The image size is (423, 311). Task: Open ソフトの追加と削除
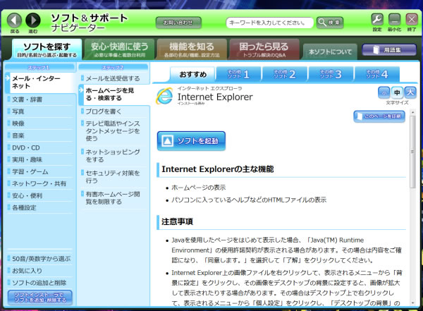40,283
